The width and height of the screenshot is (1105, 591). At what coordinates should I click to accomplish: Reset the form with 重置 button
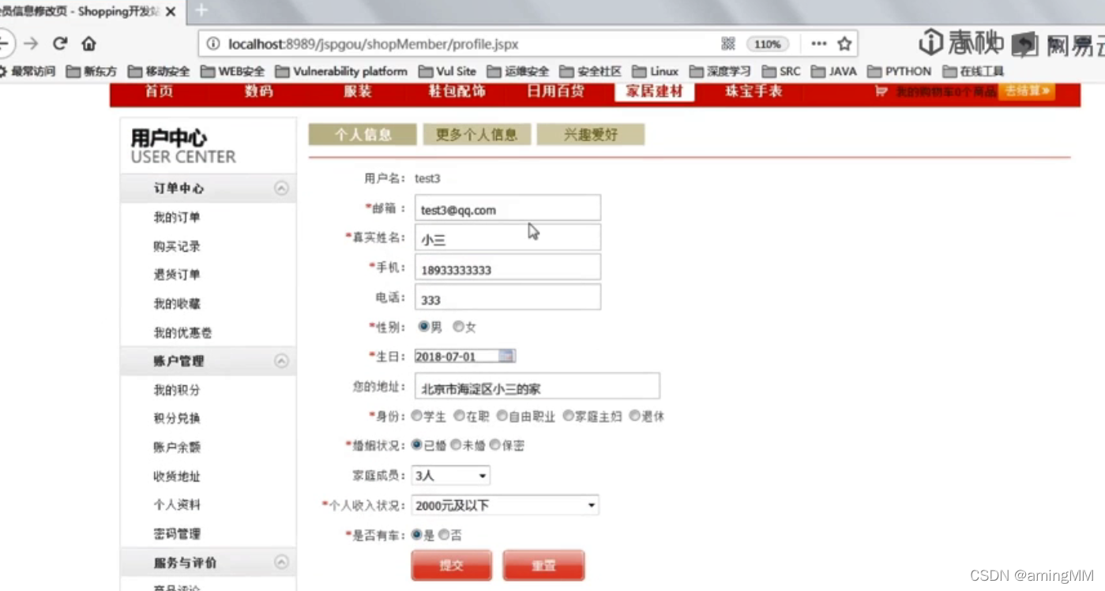point(543,566)
